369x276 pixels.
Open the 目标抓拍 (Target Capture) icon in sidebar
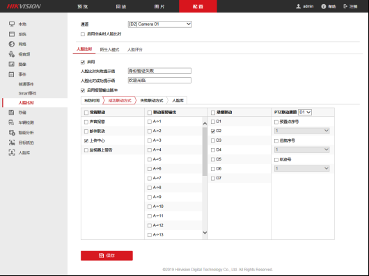12,143
